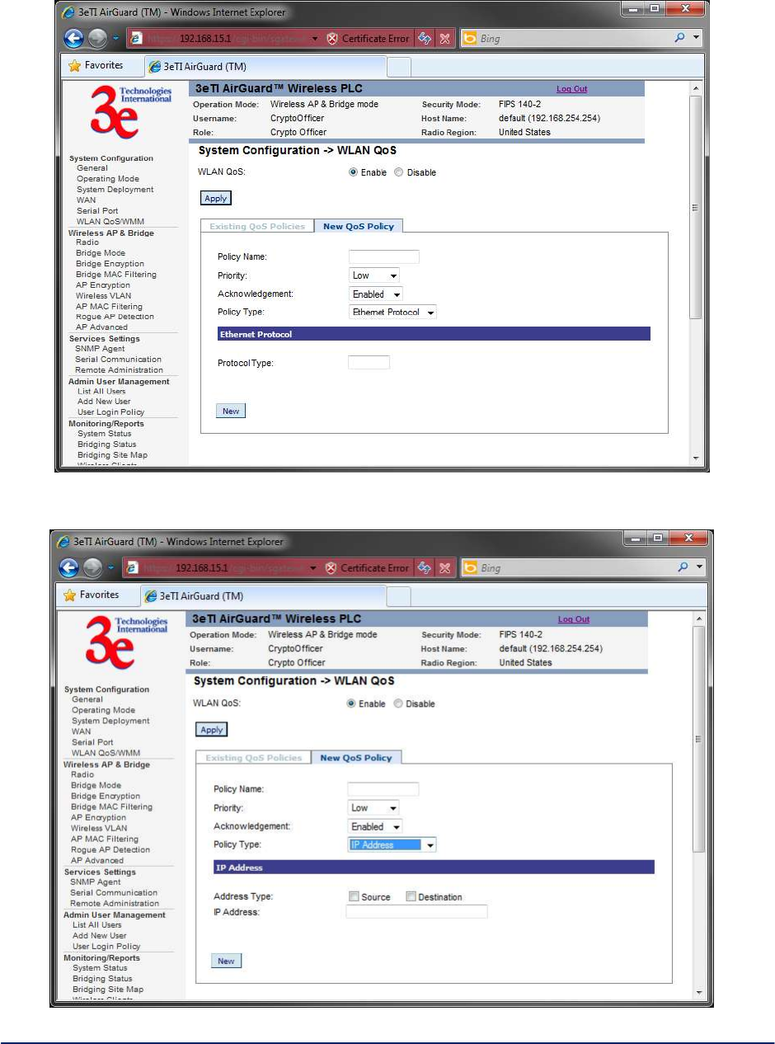Refresh page in the Ethernet Protocol window
Image resolution: width=775 pixels, height=1044 pixels.
[425, 38]
